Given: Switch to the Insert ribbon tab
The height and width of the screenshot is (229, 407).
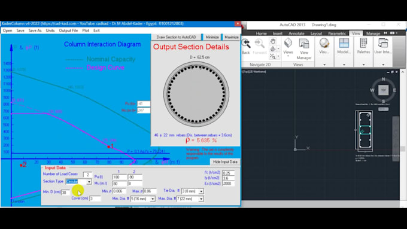Looking at the screenshot, I should coord(278,33).
